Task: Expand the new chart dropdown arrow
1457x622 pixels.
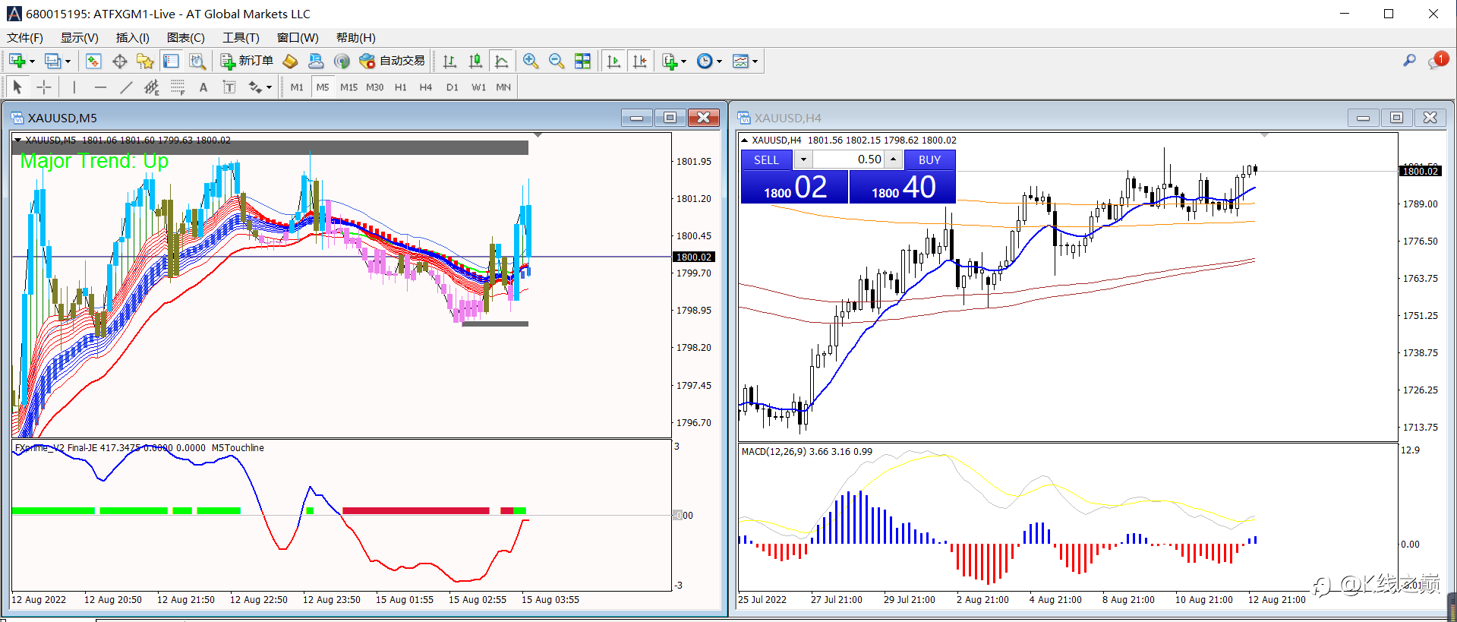Action: pos(32,62)
